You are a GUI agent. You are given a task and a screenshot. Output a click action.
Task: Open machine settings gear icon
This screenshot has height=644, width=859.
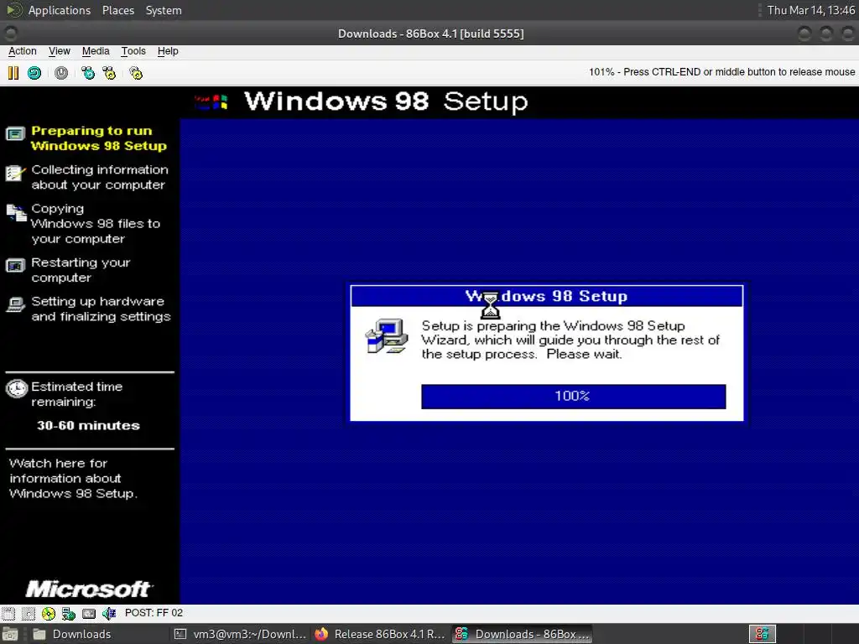(x=136, y=73)
